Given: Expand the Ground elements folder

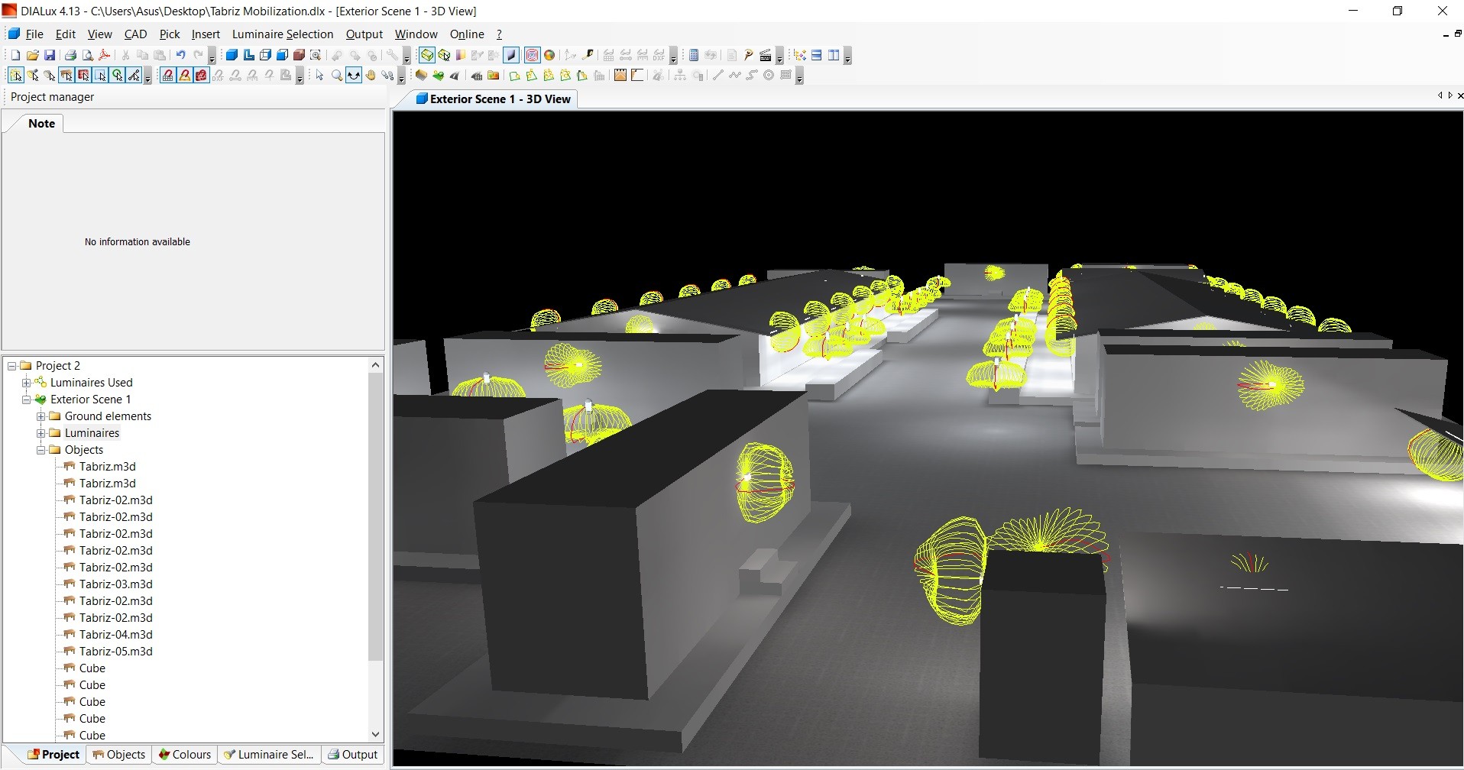Looking at the screenshot, I should tap(41, 416).
